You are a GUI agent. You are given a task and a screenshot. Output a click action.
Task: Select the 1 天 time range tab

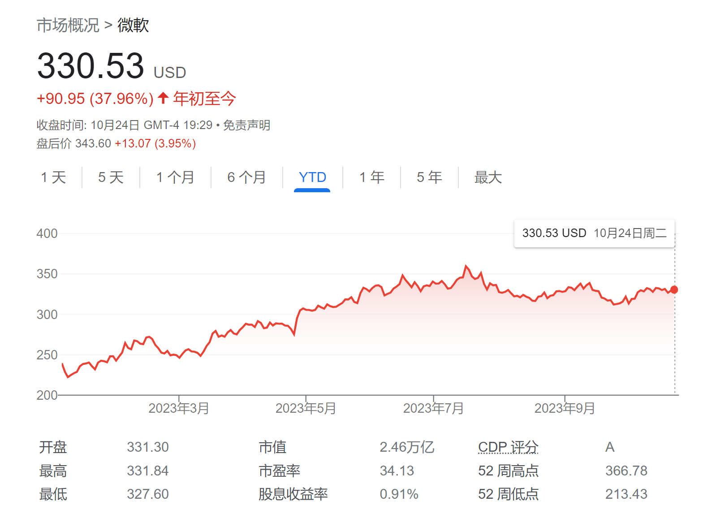point(53,177)
